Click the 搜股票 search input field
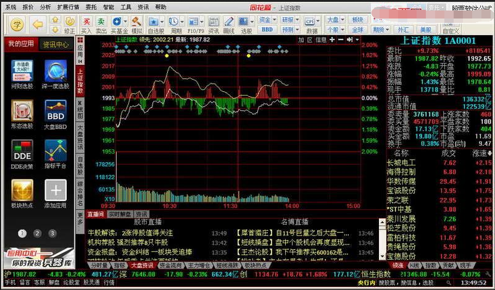The height and width of the screenshot is (290, 495). pyautogui.click(x=411, y=283)
